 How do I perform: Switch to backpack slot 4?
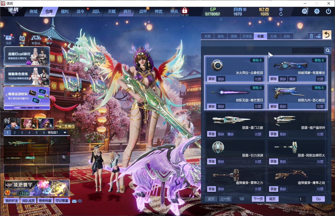coord(29,132)
